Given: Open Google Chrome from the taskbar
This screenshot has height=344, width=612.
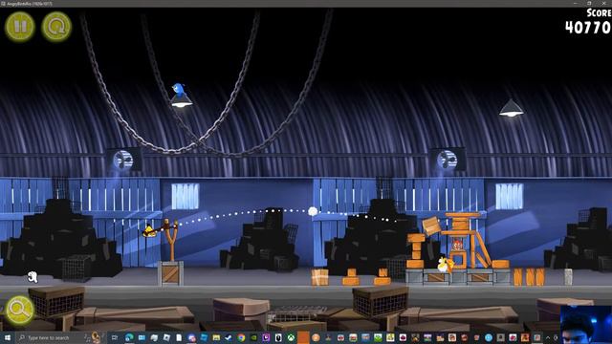Looking at the screenshot, I should point(241,337).
